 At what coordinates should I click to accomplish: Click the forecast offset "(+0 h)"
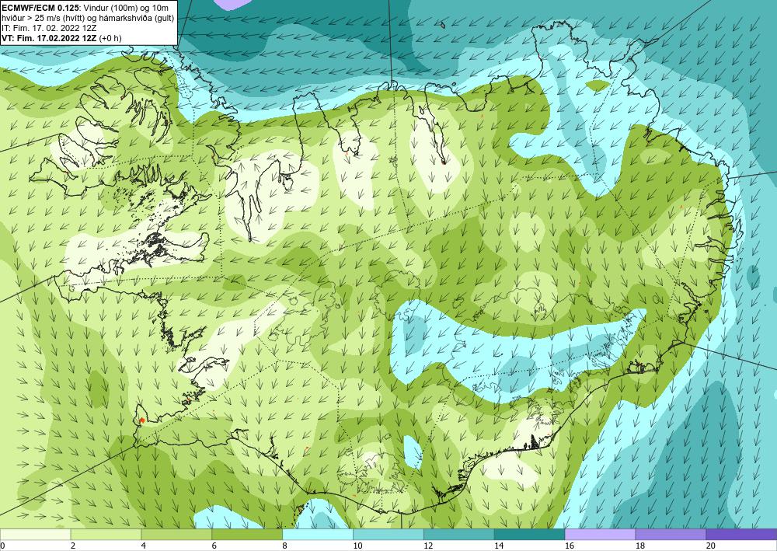[x=110, y=37]
